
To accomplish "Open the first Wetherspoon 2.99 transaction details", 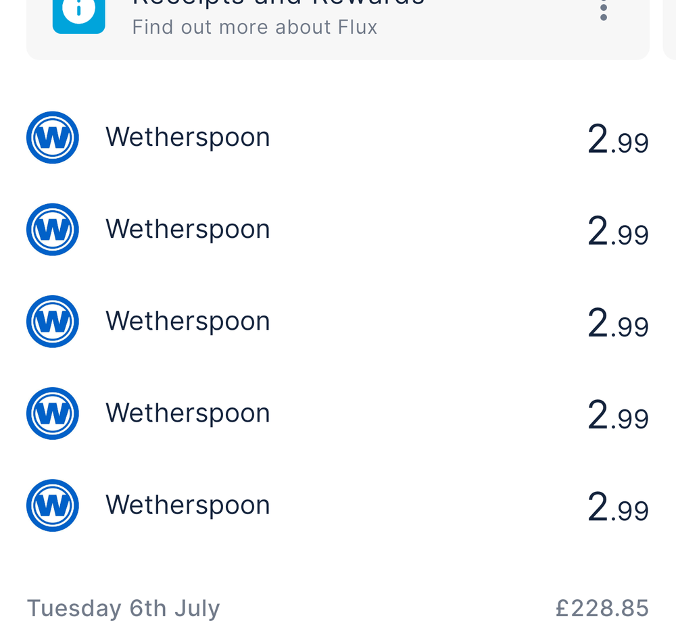I will [338, 137].
